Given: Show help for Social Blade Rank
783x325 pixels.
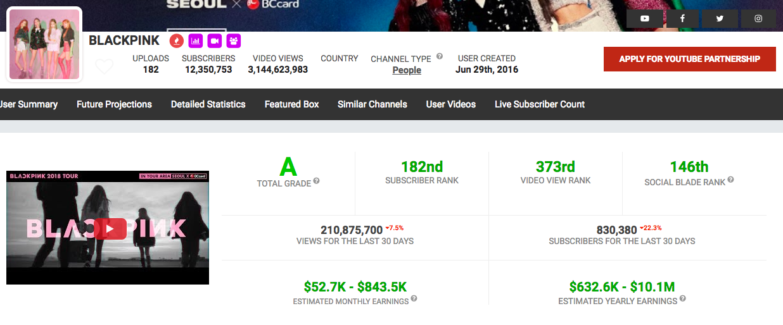Looking at the screenshot, I should coord(730,180).
